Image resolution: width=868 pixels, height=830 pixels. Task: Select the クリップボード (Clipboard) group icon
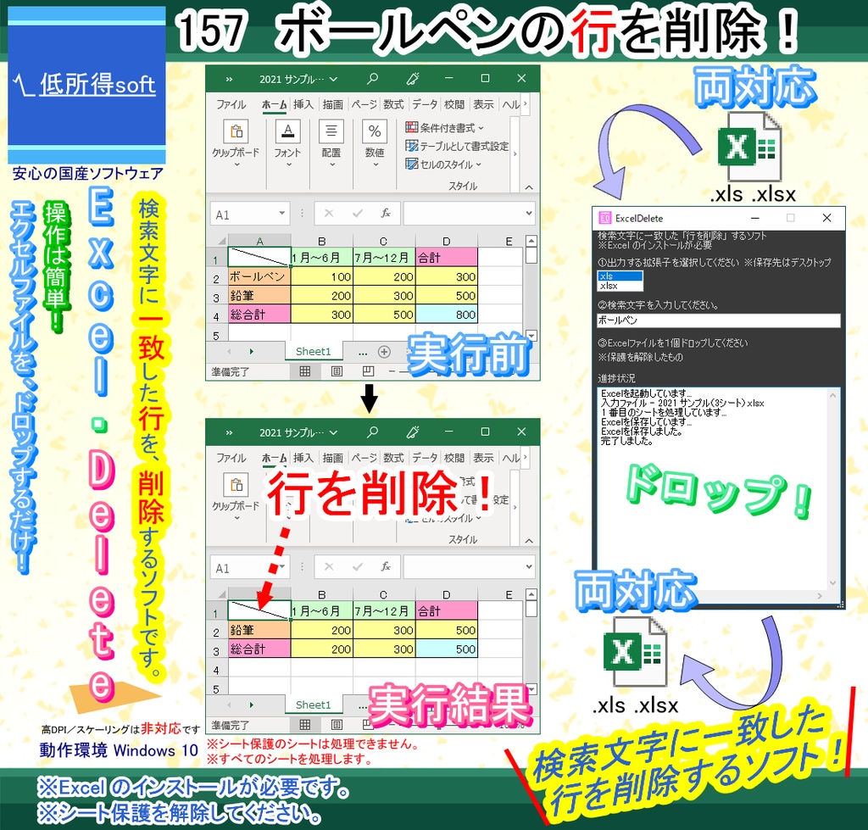236,131
